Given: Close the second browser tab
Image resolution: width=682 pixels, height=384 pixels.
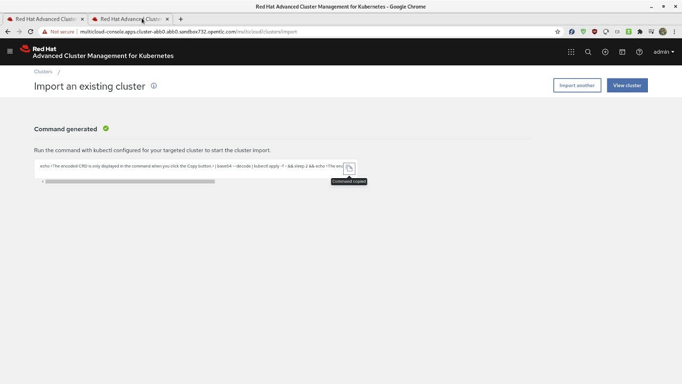Looking at the screenshot, I should pos(167,19).
